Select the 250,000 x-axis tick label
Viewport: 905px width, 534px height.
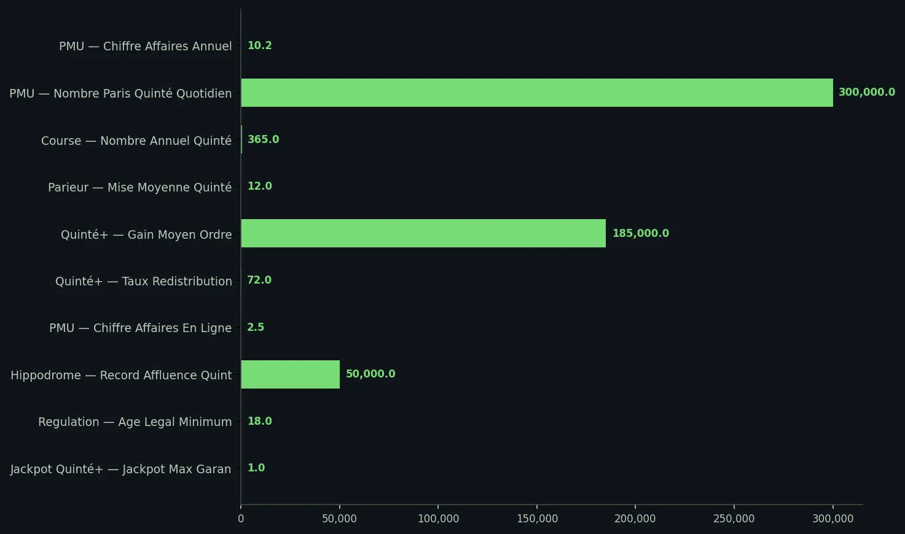pos(734,519)
